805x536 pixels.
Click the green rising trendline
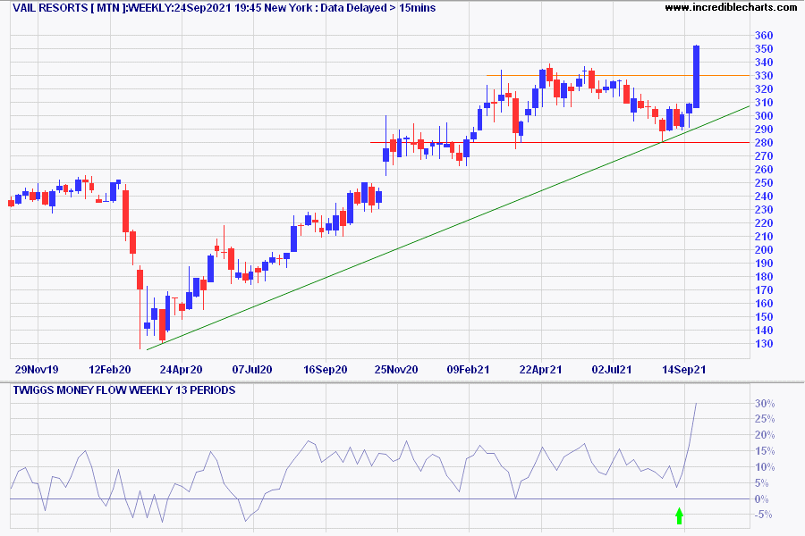448,228
